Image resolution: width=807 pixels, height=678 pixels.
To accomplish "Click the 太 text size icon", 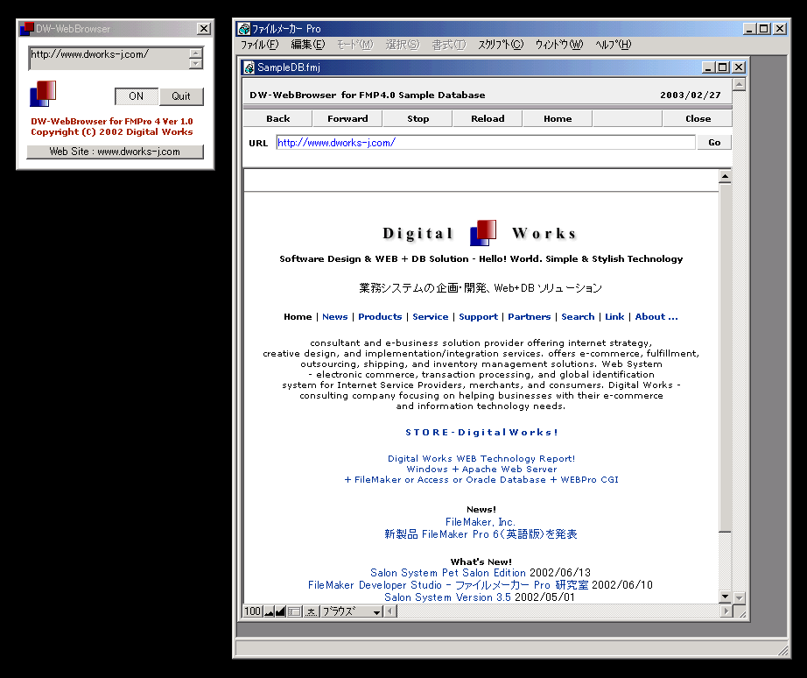I will pos(312,611).
